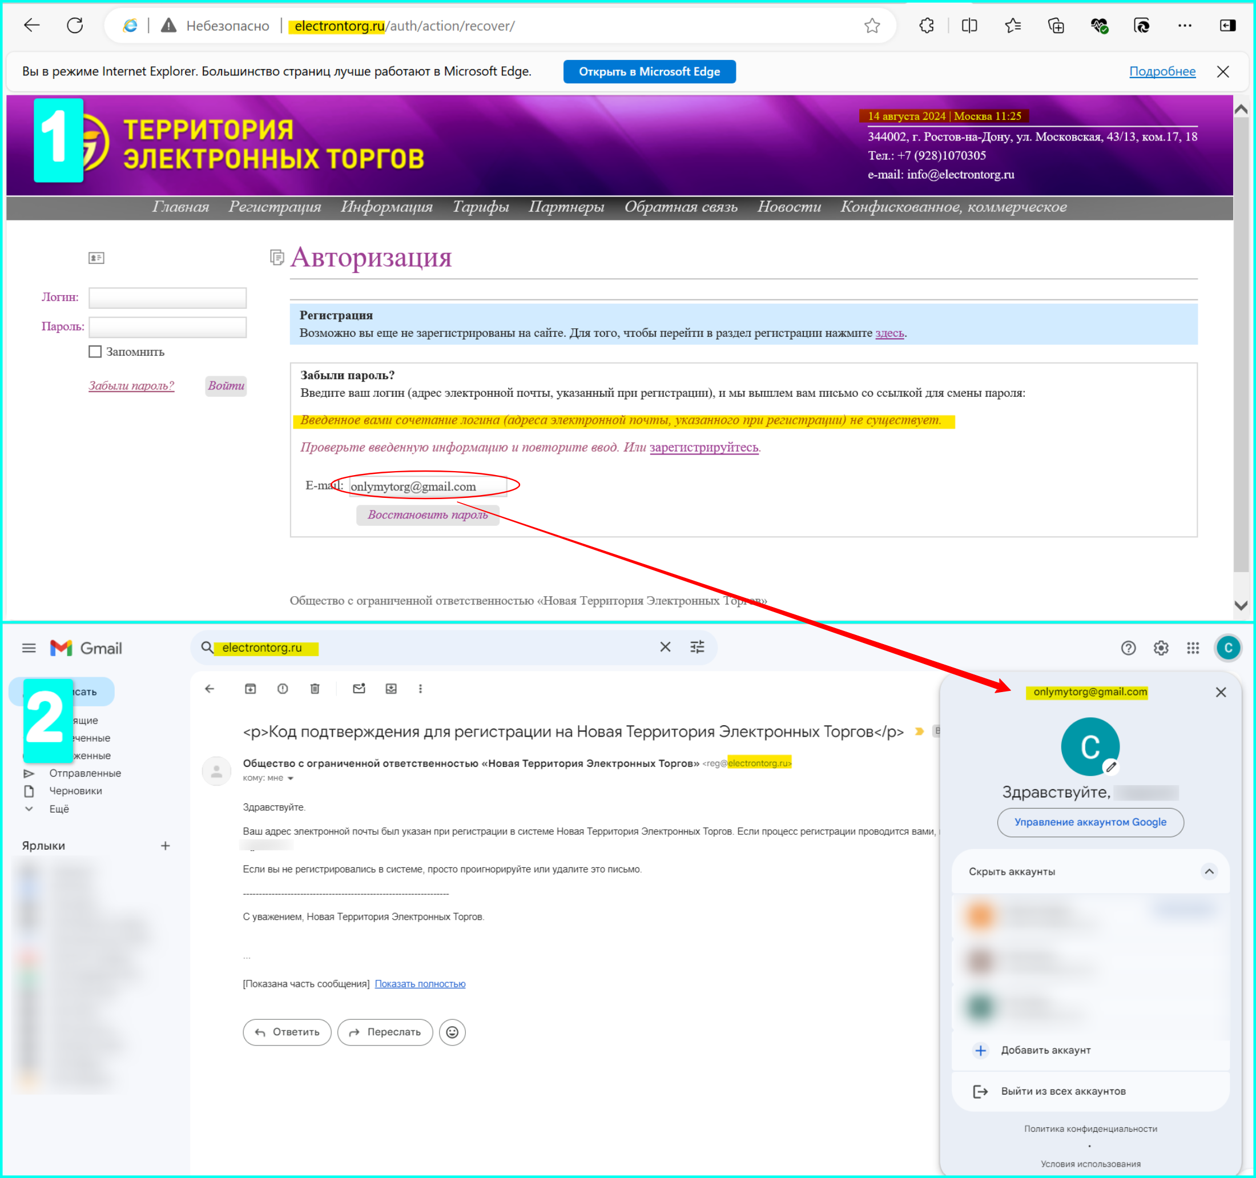Click the Ответить reply button
This screenshot has height=1178, width=1256.
click(287, 1032)
